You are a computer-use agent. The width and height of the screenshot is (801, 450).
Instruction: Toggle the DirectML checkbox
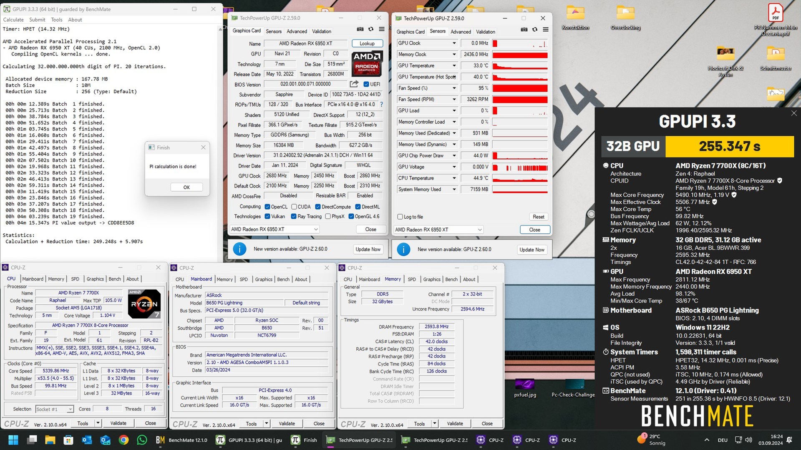[358, 207]
